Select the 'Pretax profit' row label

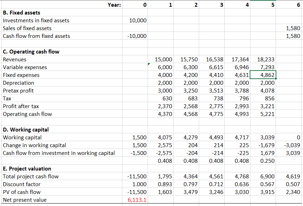click(18, 90)
